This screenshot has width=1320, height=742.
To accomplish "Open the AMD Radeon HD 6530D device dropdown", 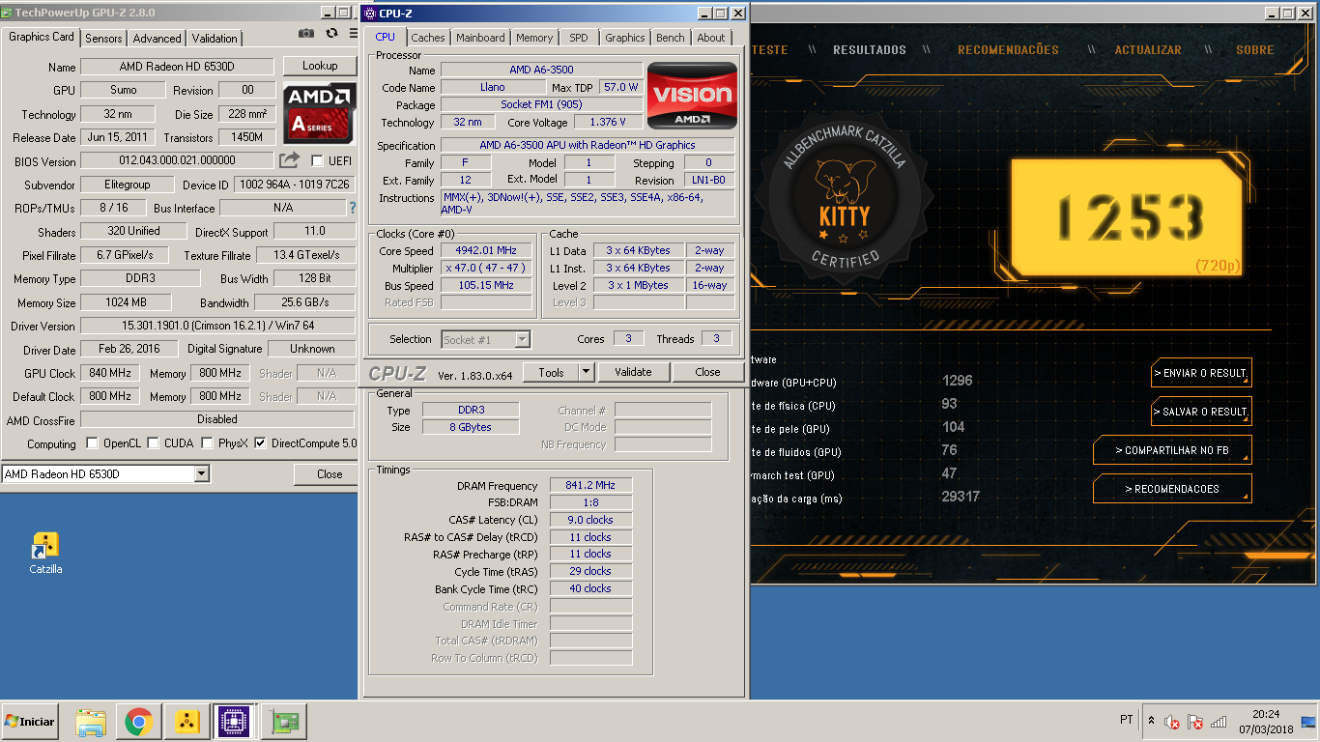I will click(x=202, y=474).
